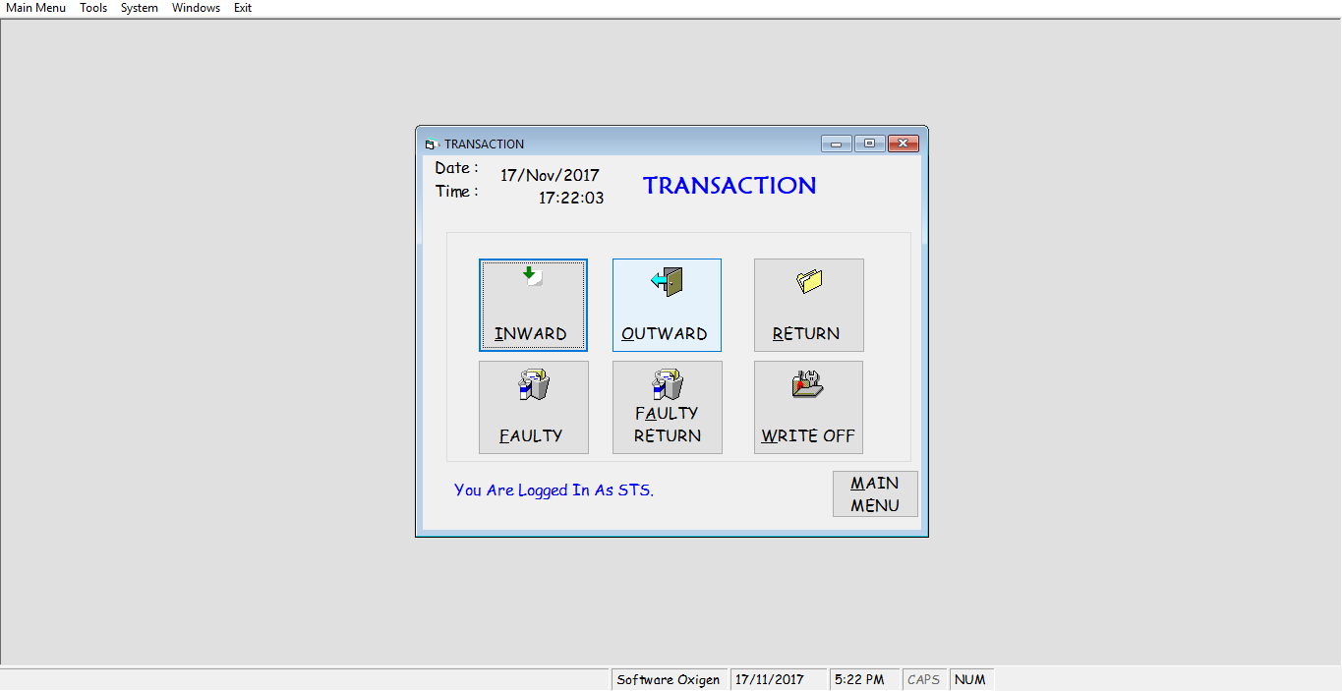The image size is (1342, 691).
Task: Click the CAPS indicator in status bar
Action: (924, 679)
